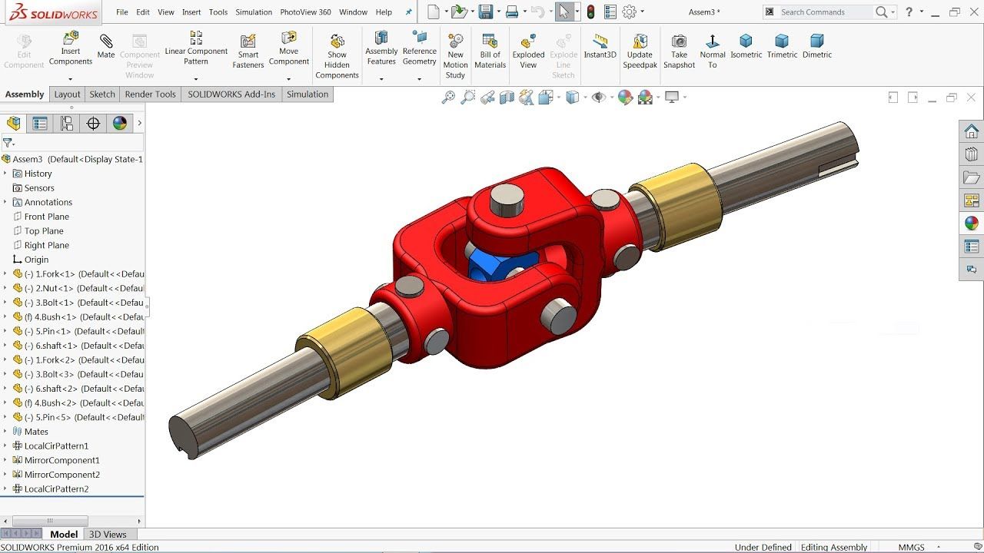The image size is (984, 553).
Task: Open the MMGS unit system menu
Action: pyautogui.click(x=918, y=548)
